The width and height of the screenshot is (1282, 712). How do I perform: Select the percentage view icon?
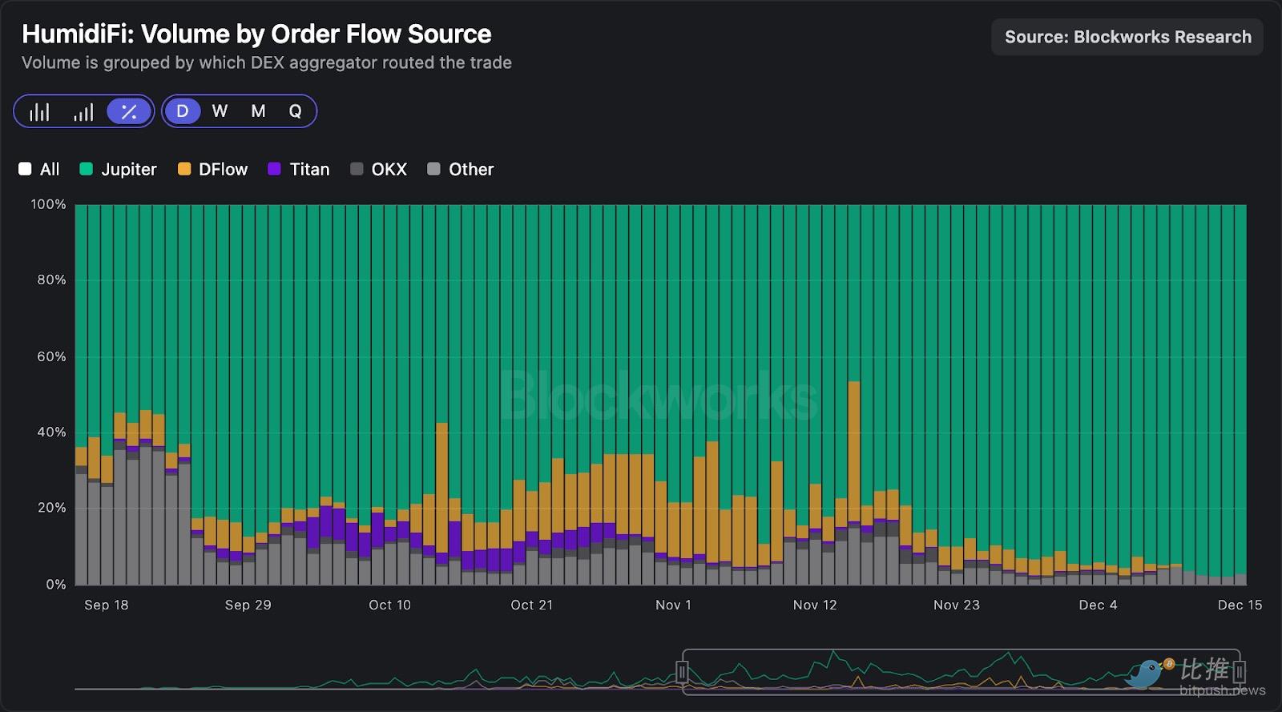coord(128,111)
